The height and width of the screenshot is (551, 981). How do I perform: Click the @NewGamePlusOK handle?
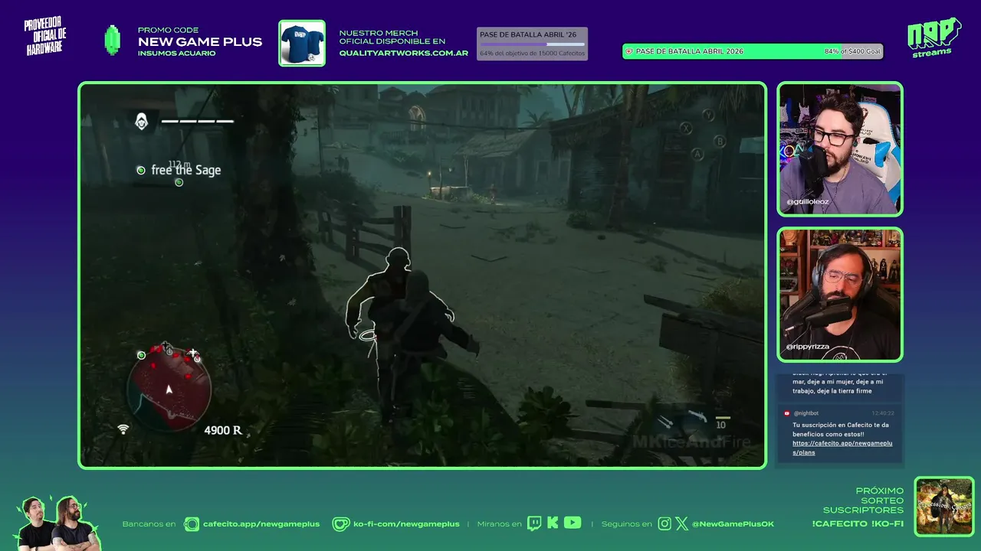[733, 524]
